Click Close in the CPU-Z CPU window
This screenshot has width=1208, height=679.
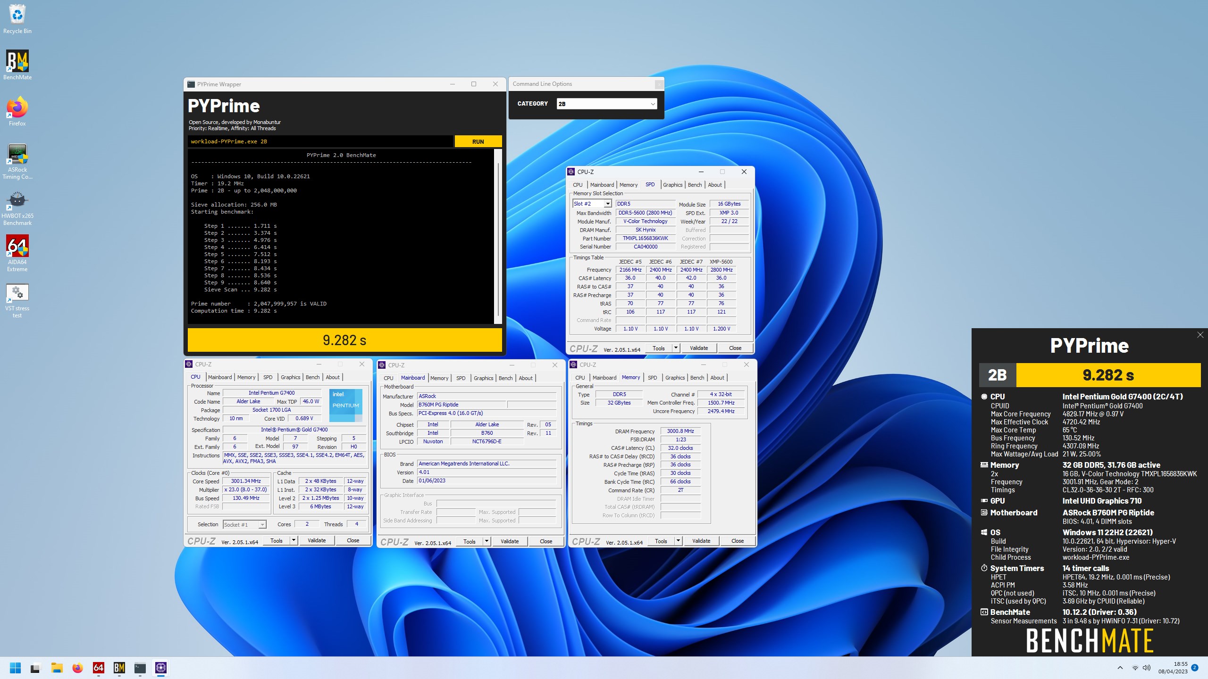click(353, 540)
